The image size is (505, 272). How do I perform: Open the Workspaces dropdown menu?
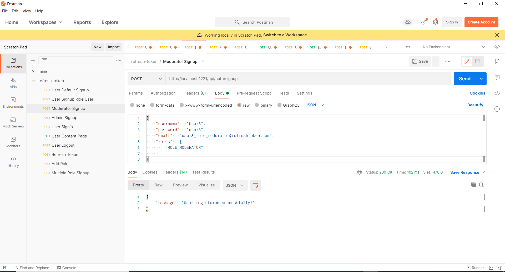tap(46, 22)
